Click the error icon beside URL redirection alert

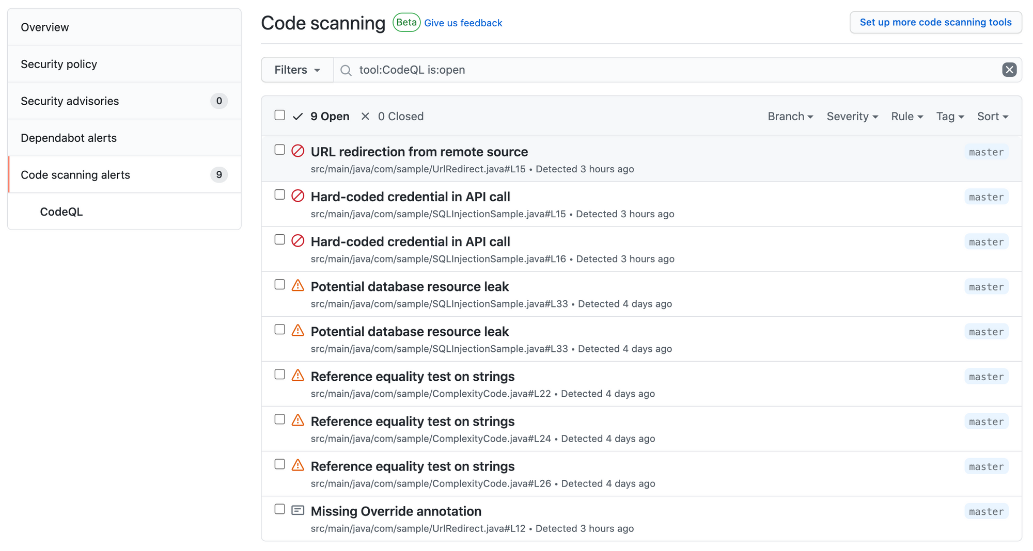[x=298, y=151]
